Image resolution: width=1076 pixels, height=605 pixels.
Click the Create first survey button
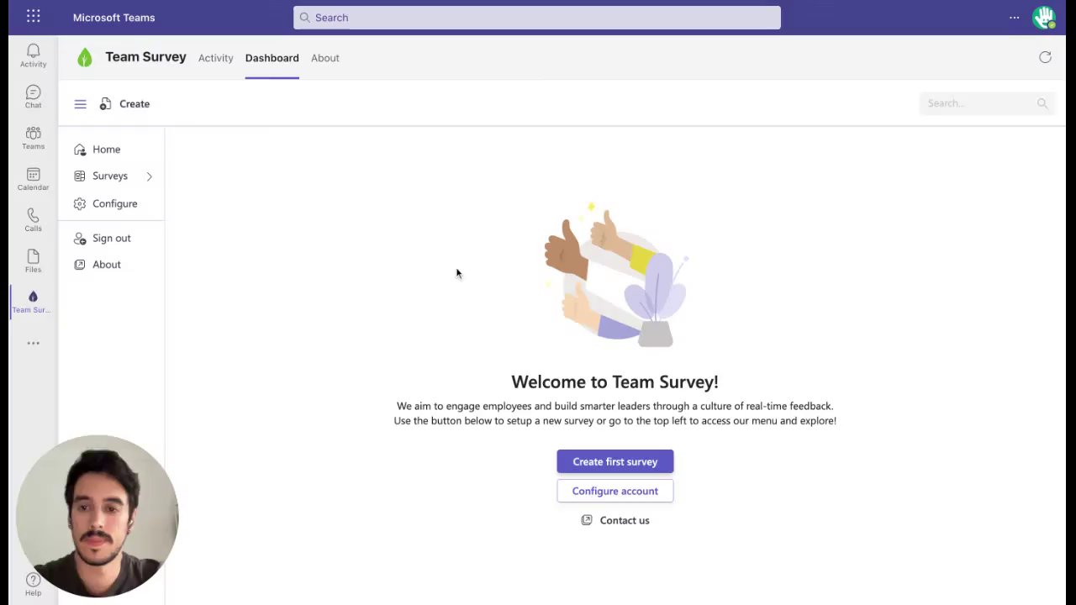pyautogui.click(x=614, y=461)
